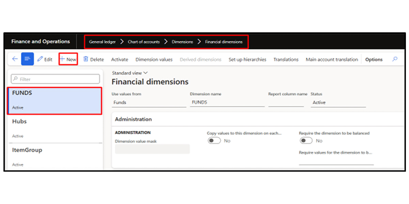This screenshot has width=409, height=204.
Task: Click Set up hierarchies button
Action: [x=247, y=60]
